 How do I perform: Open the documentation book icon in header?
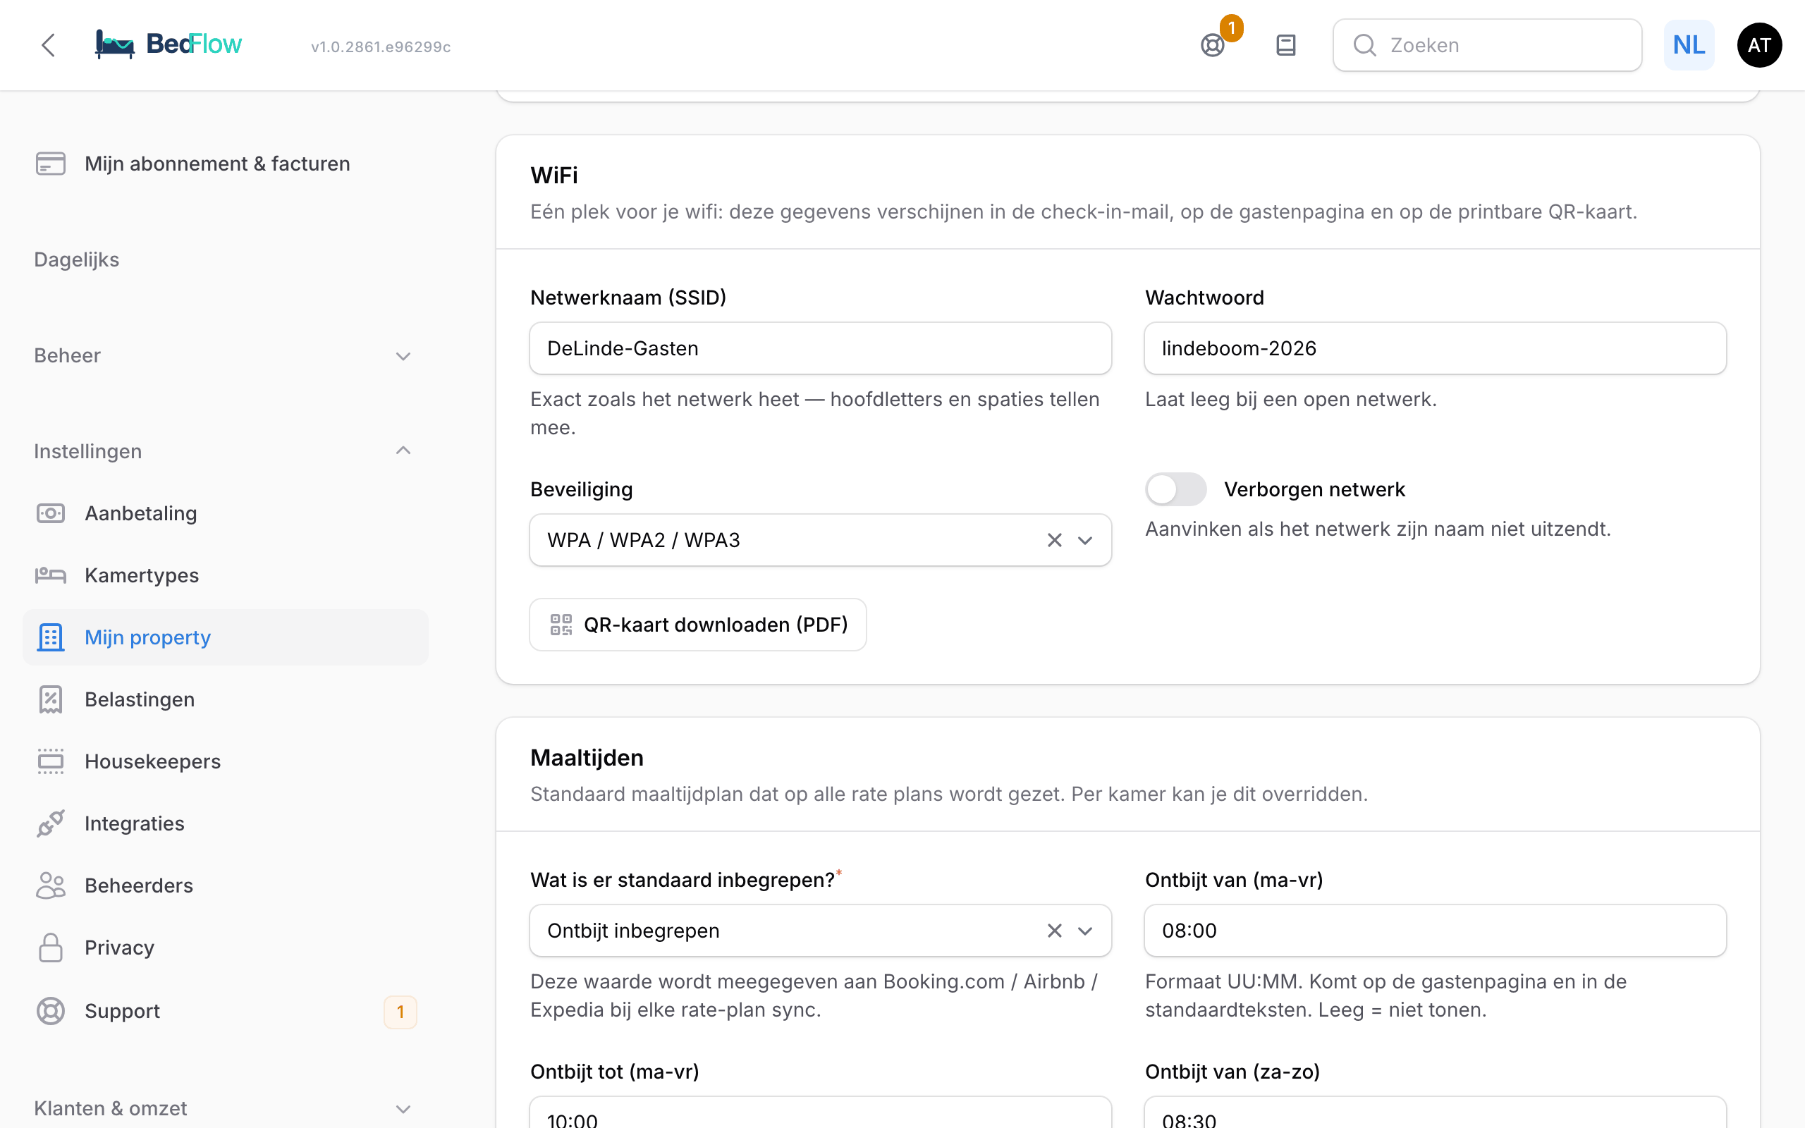coord(1285,44)
